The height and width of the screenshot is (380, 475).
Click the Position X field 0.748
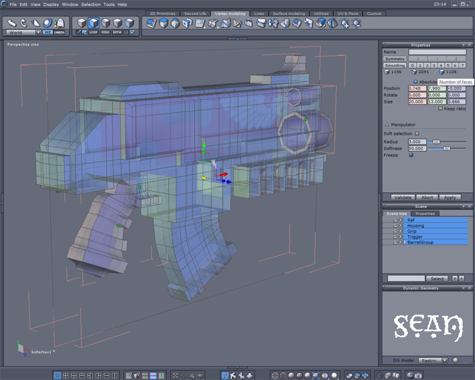(x=417, y=88)
